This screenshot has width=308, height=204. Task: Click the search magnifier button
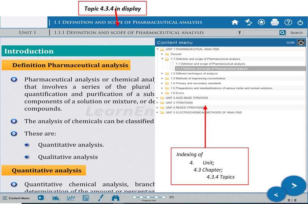(x=282, y=32)
